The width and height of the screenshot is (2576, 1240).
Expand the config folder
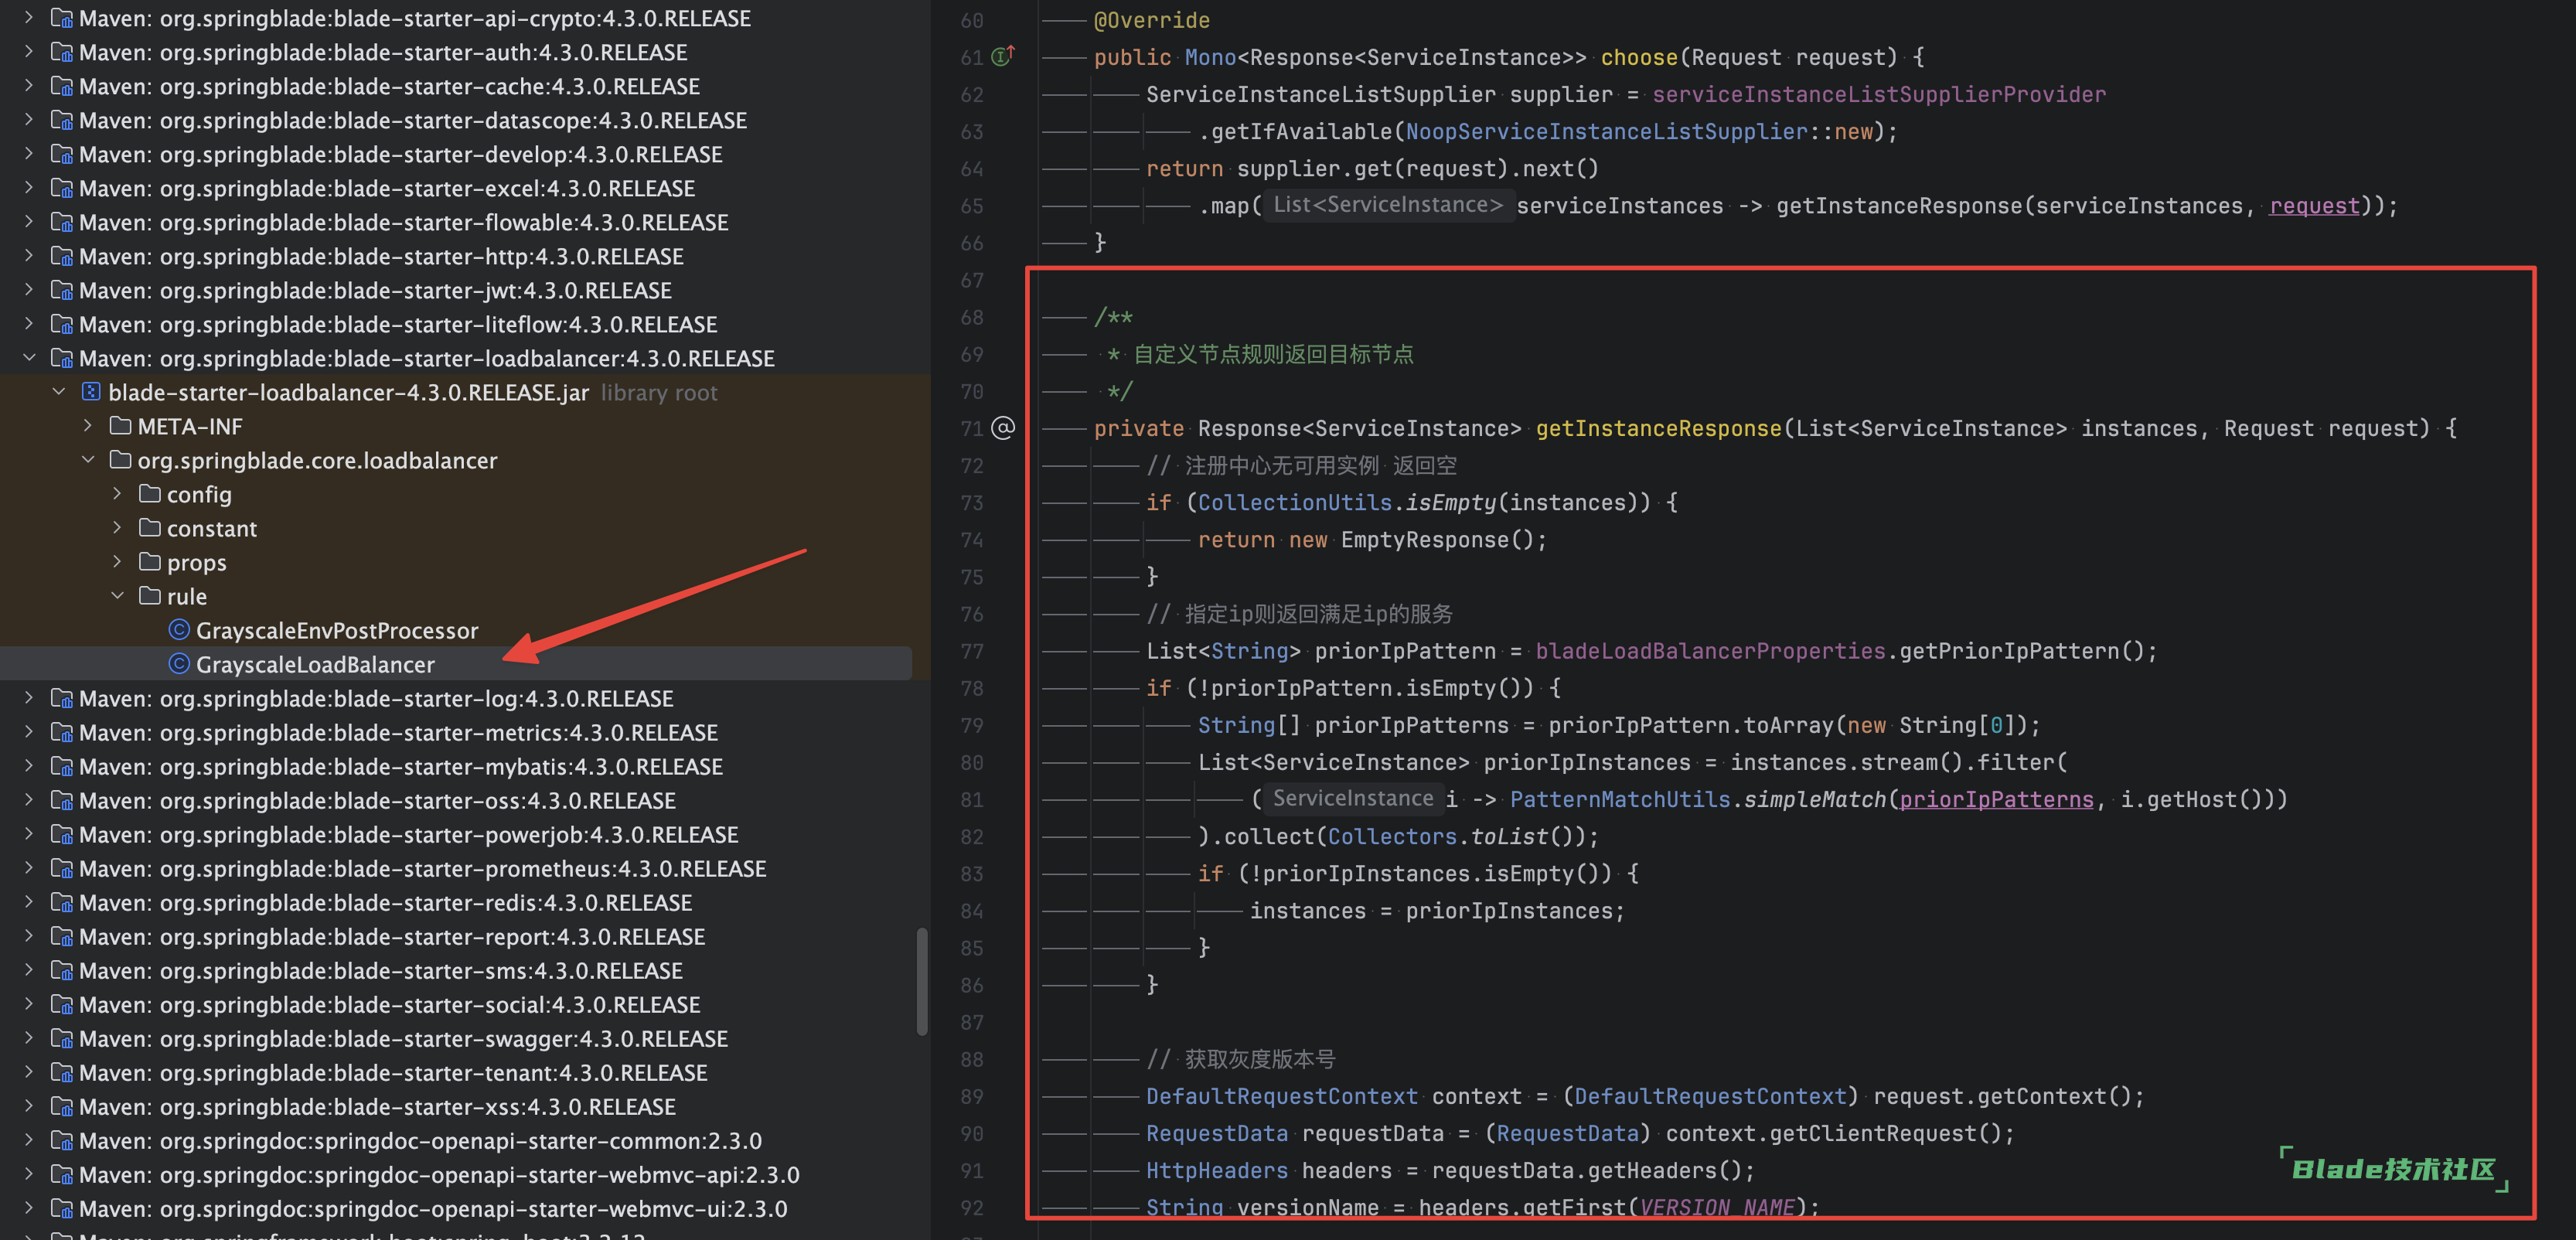[117, 493]
